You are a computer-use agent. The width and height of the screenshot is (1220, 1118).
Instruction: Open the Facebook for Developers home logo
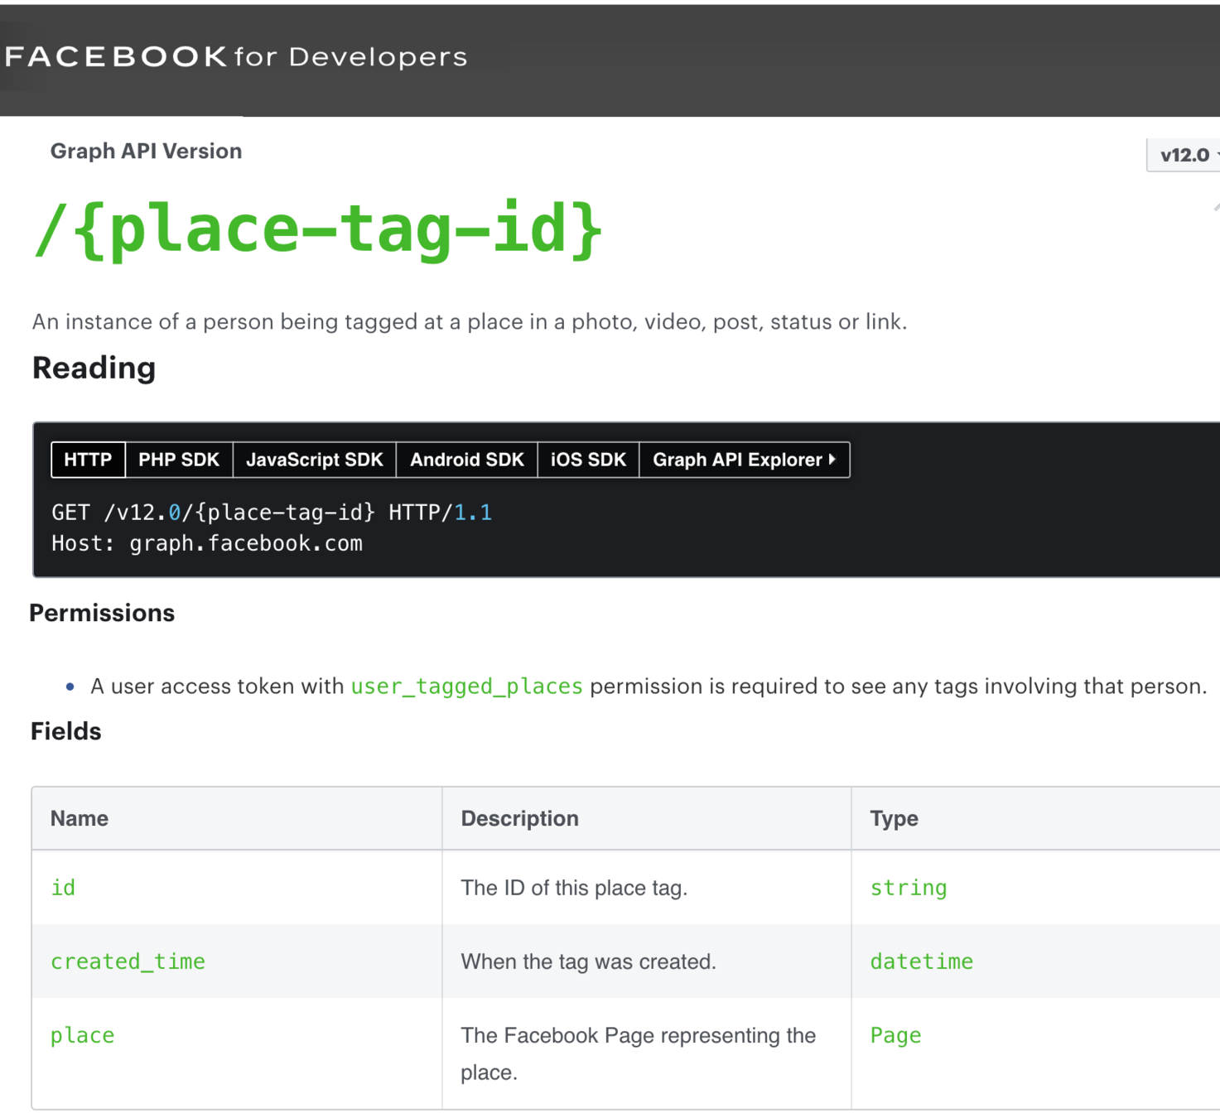[x=236, y=56]
